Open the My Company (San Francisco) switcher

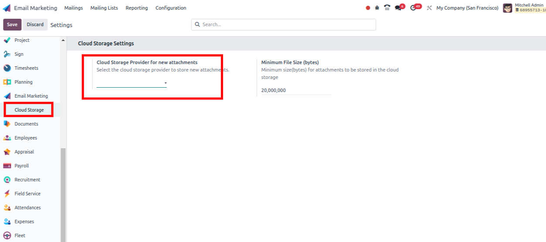467,8
